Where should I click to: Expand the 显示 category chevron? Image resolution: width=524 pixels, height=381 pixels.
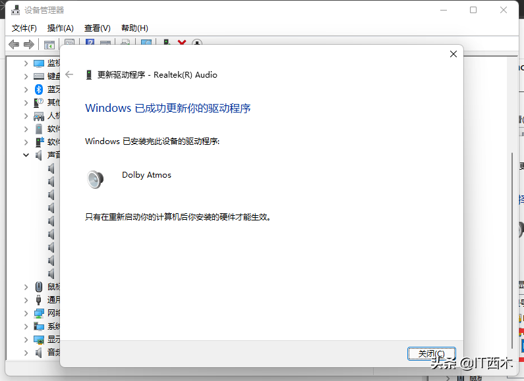[x=26, y=340]
